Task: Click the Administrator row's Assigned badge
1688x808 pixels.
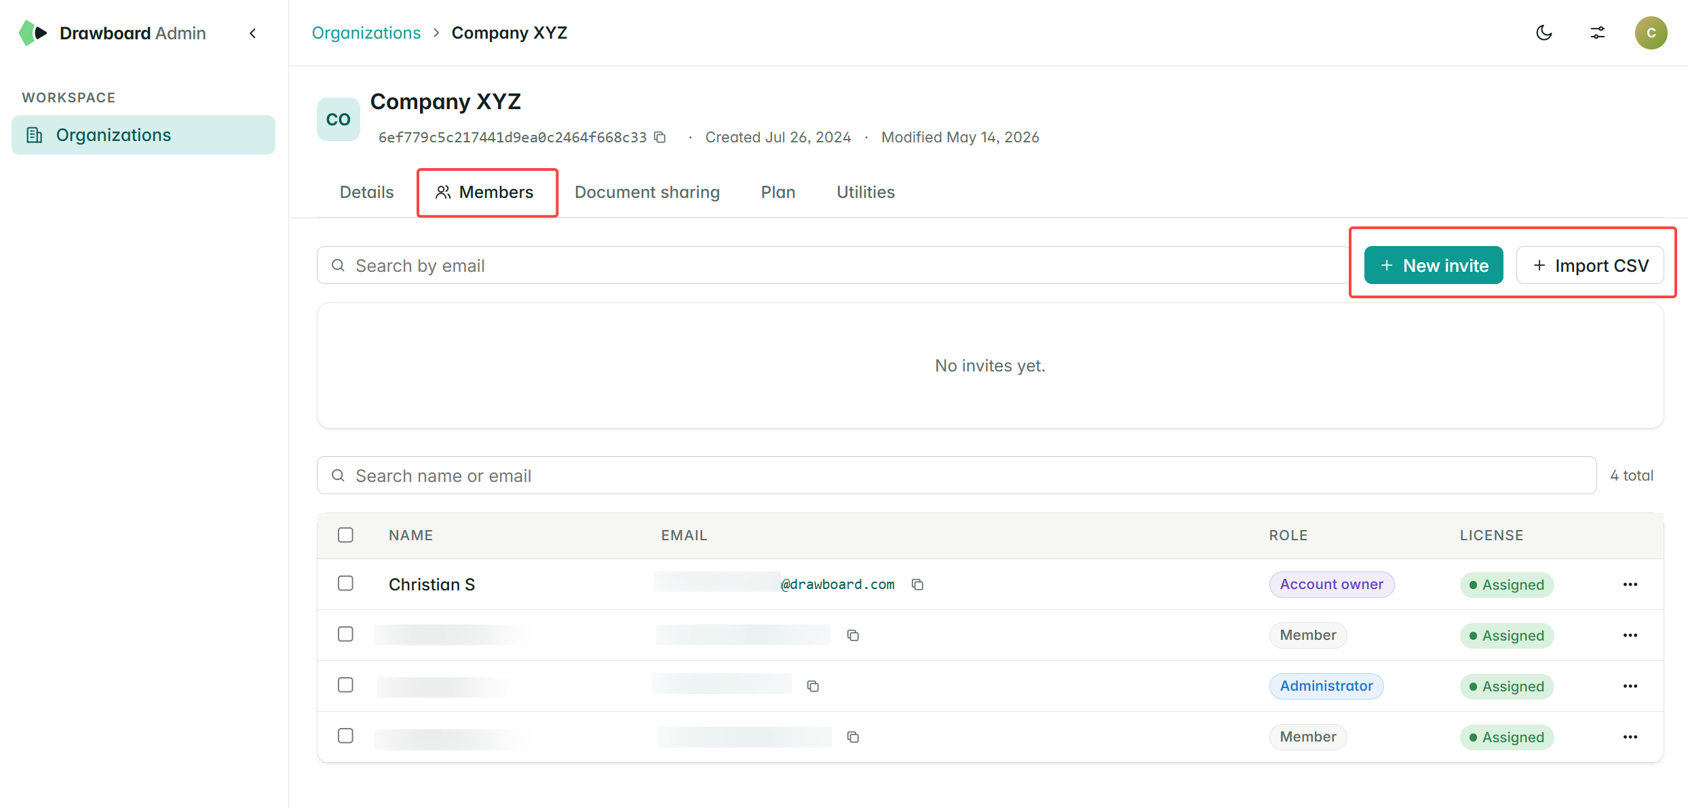Action: 1507,687
